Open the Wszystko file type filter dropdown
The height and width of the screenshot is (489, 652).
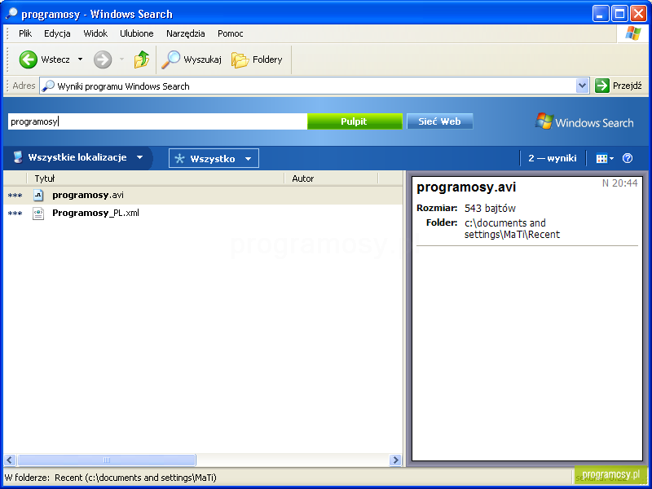214,158
